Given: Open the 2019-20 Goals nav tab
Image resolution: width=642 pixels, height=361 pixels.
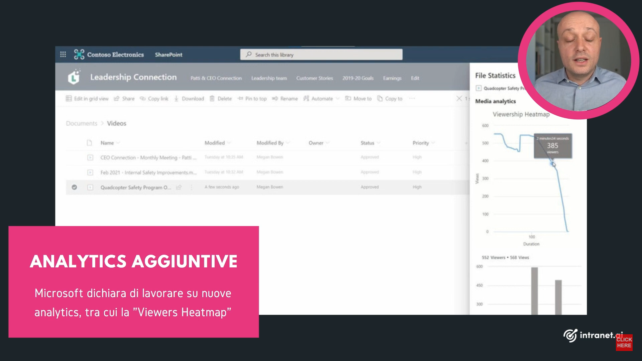Looking at the screenshot, I should tap(358, 78).
